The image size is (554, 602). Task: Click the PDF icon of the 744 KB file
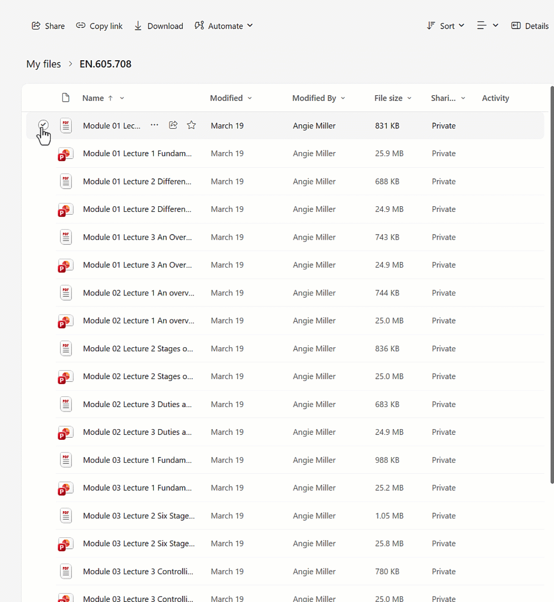(x=66, y=293)
